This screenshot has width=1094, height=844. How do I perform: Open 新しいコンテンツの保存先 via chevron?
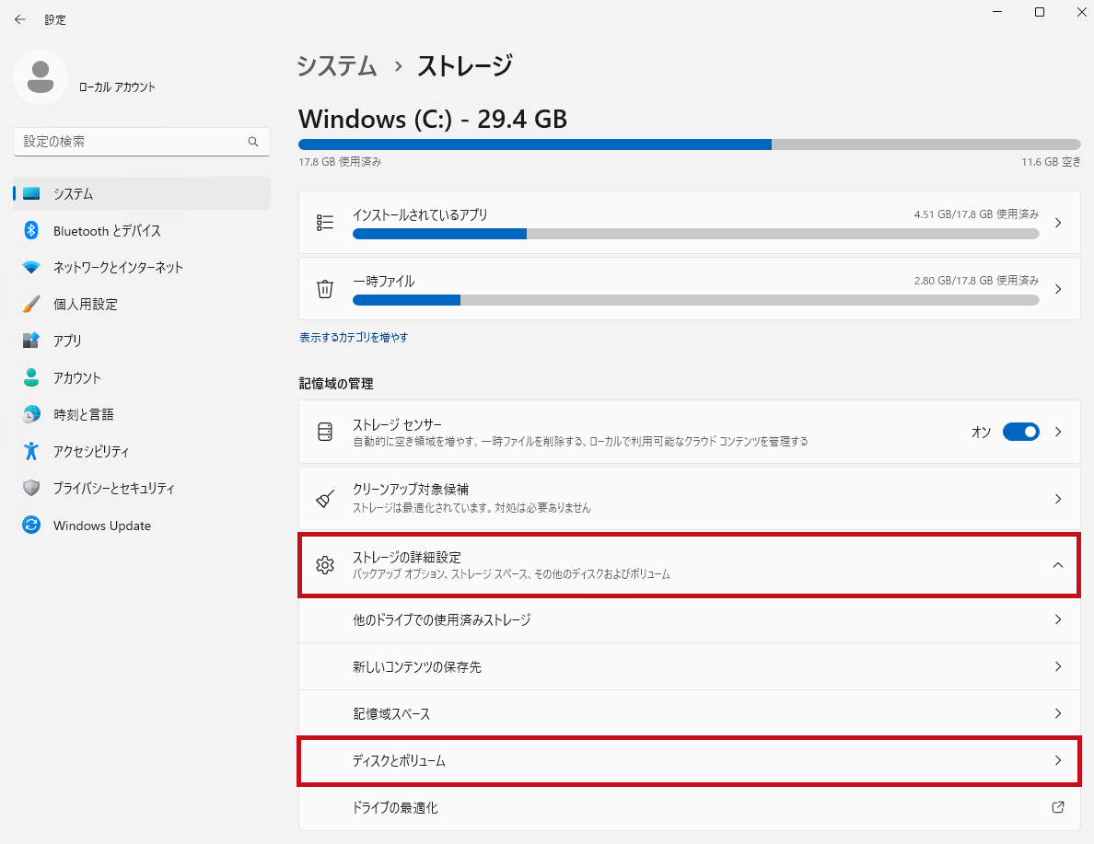pos(1058,666)
